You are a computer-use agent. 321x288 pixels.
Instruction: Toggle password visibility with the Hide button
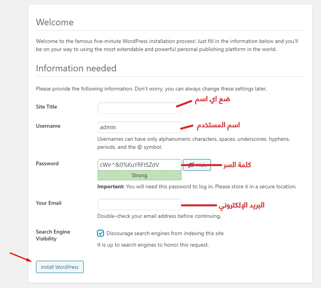[197, 165]
